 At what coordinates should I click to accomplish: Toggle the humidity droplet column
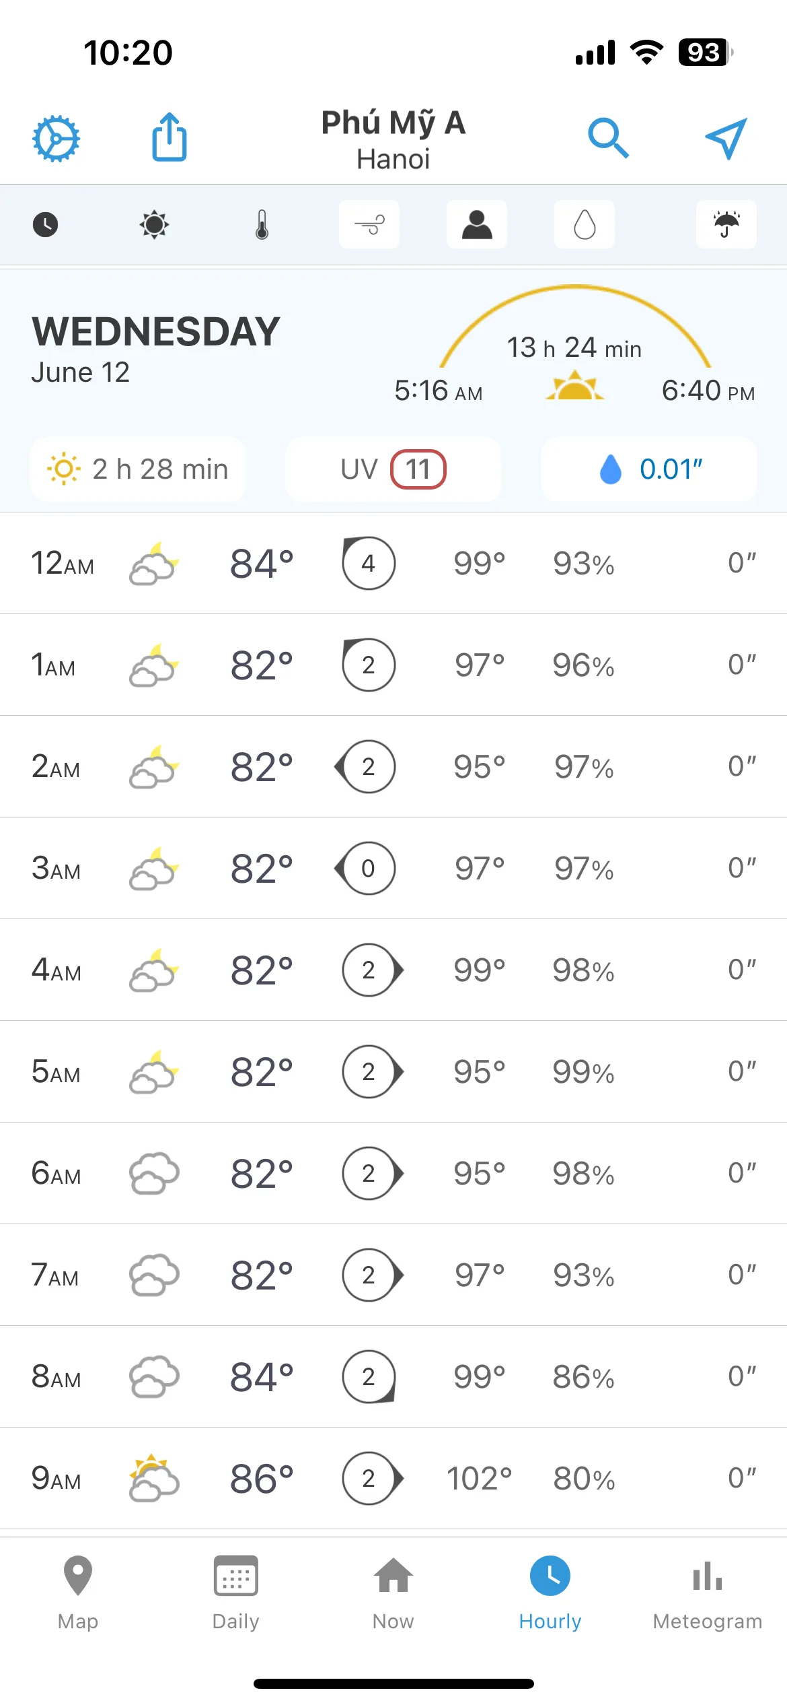pos(585,224)
